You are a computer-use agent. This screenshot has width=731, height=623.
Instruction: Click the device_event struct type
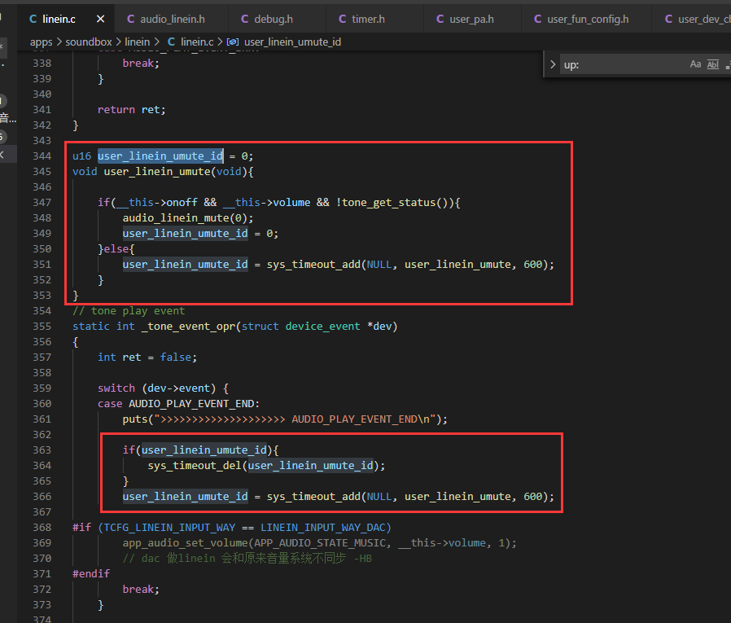(x=322, y=326)
